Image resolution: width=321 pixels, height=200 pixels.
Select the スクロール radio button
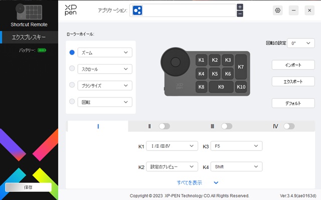click(x=72, y=68)
